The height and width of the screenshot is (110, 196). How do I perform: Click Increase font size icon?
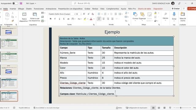(x=84, y=14)
